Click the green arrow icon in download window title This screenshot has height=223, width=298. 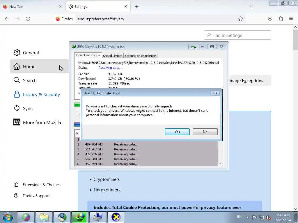click(193, 47)
